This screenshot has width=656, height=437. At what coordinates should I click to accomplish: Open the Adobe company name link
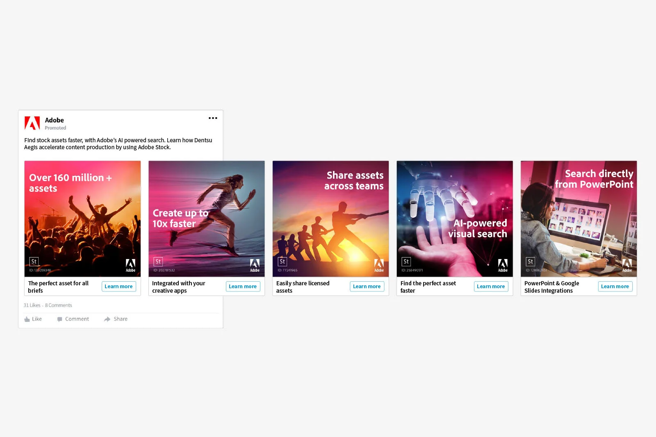point(55,120)
